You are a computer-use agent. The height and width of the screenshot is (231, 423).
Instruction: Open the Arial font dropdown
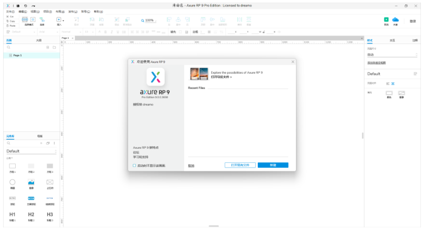pos(48,32)
